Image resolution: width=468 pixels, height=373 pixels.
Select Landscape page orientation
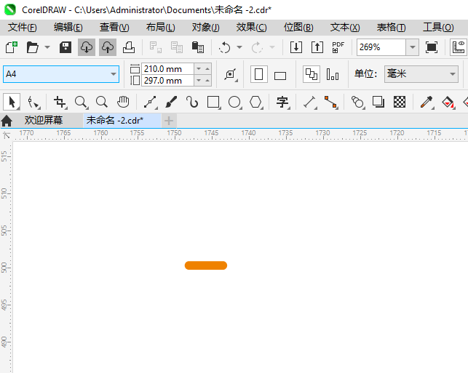[x=280, y=76]
